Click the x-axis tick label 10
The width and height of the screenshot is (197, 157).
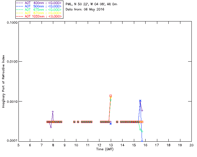76,145
